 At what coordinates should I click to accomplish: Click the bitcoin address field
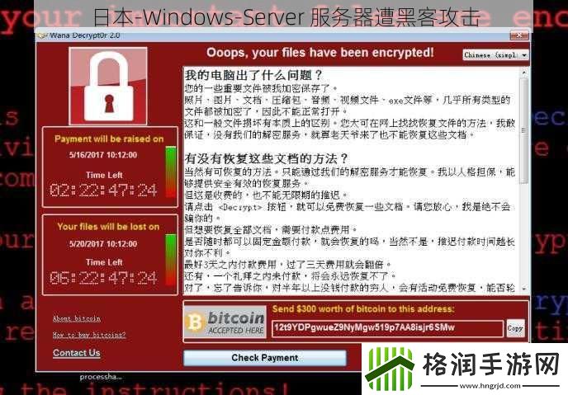pyautogui.click(x=387, y=328)
